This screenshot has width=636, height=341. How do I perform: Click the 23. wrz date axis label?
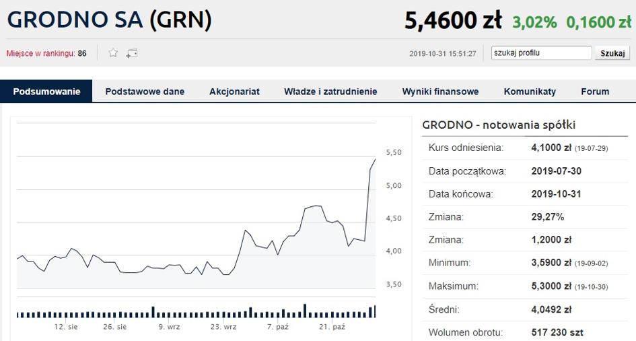223,327
